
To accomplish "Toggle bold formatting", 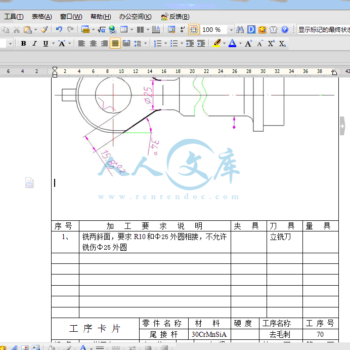I will 23,44.
